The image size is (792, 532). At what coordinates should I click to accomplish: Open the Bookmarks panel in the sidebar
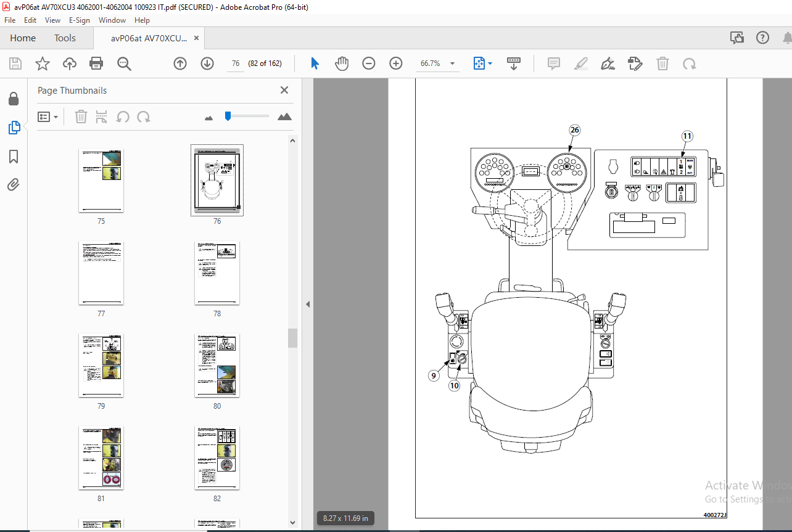click(14, 157)
